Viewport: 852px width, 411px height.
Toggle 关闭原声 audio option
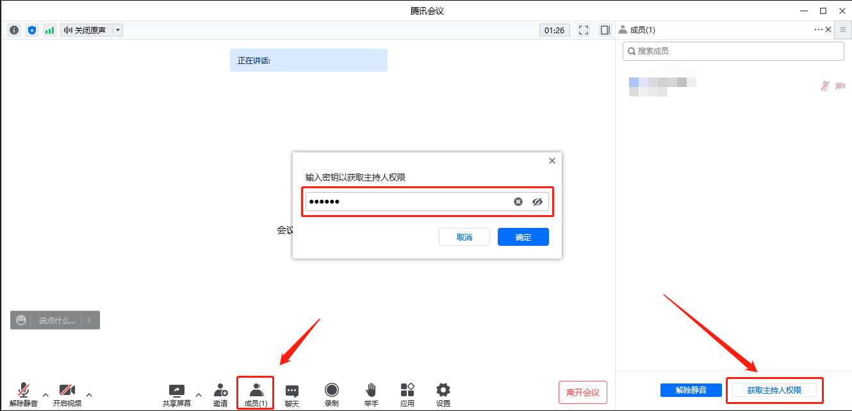86,30
